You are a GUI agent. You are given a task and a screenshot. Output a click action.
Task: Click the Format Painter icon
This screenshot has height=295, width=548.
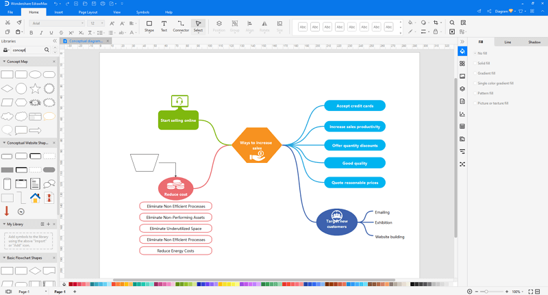[19, 23]
